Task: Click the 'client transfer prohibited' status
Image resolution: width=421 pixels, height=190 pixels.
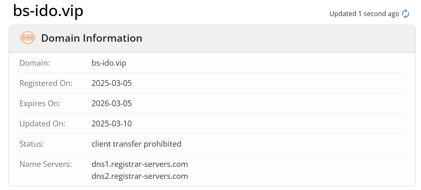Action: coord(136,144)
